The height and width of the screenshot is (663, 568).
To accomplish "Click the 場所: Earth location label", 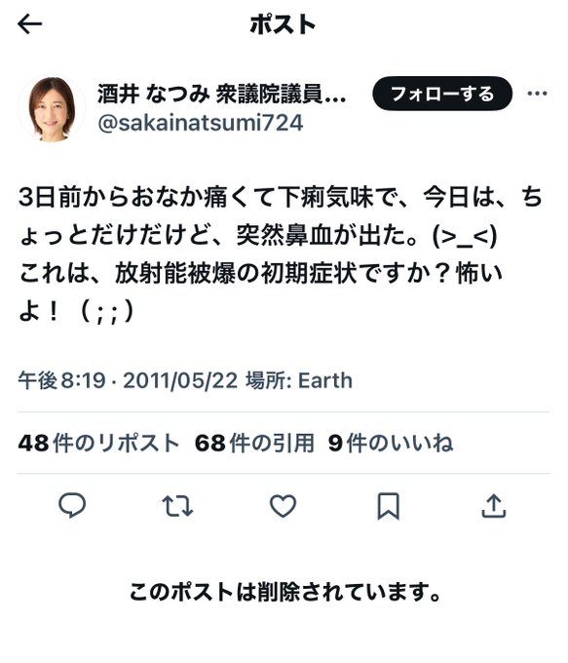I will click(x=299, y=380).
